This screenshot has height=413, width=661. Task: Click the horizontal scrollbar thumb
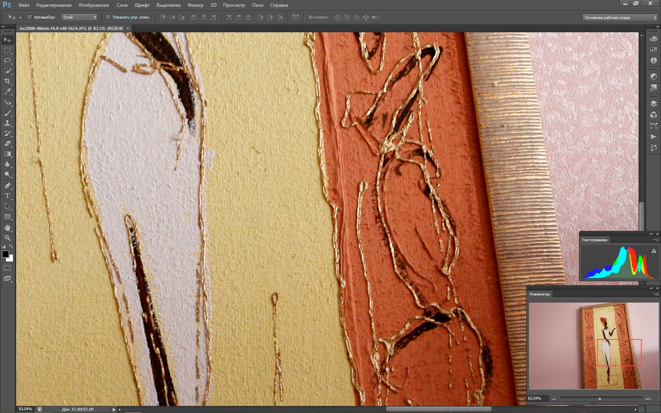pyautogui.click(x=439, y=409)
